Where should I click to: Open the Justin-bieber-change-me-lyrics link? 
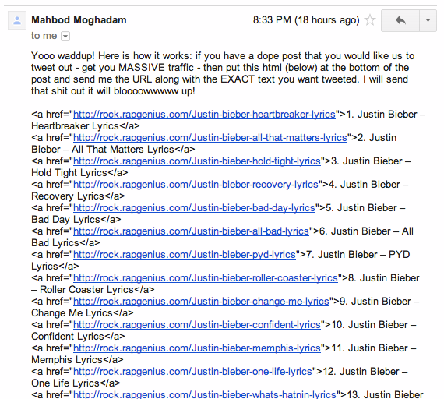201,302
